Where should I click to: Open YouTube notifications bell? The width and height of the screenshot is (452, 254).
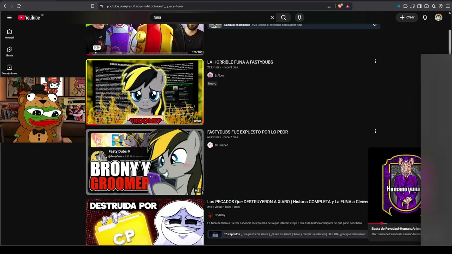(425, 17)
